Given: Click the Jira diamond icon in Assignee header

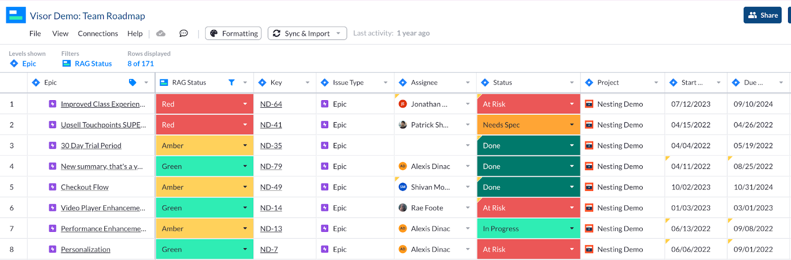Looking at the screenshot, I should click(x=403, y=82).
